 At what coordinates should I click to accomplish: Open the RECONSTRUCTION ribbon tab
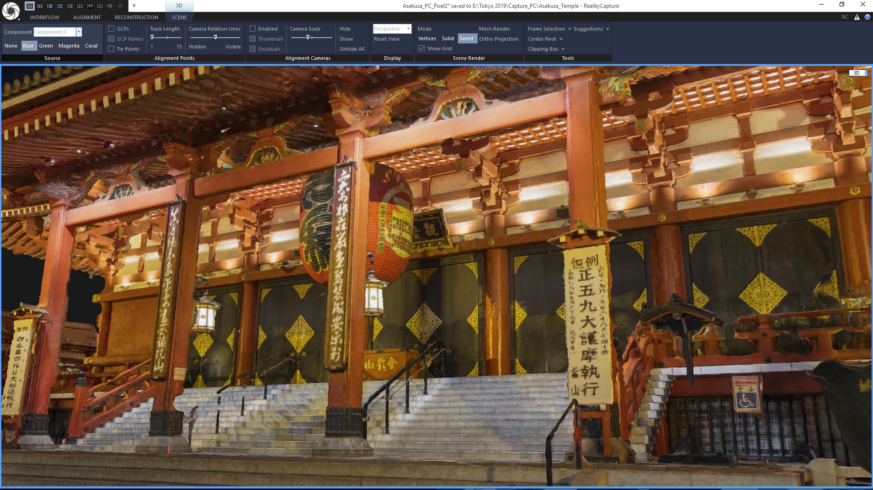coord(136,17)
